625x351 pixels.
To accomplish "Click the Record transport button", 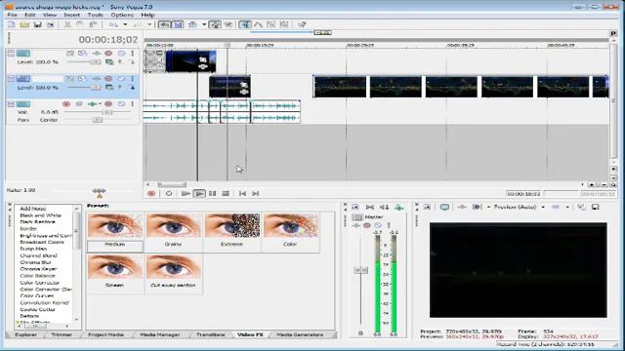I will point(151,194).
